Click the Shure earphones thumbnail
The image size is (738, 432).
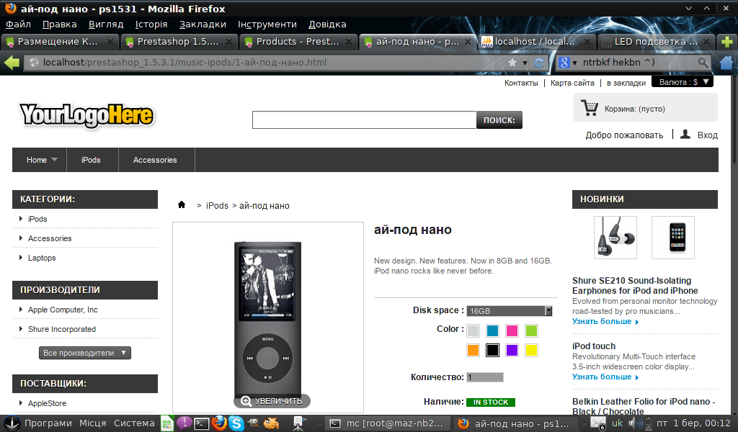point(615,238)
